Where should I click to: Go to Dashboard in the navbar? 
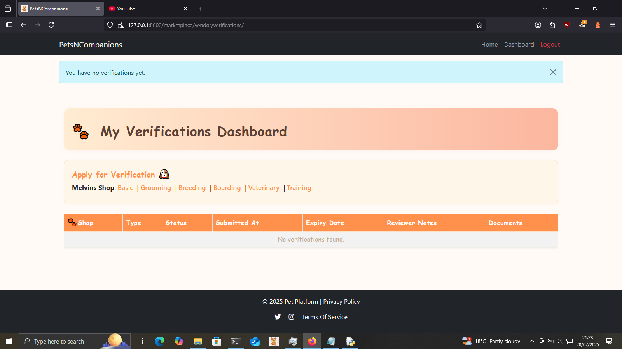519,45
